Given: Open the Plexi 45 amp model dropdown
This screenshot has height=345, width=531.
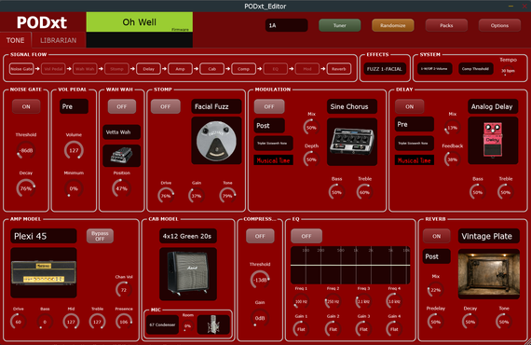Looking at the screenshot, I should pos(44,236).
